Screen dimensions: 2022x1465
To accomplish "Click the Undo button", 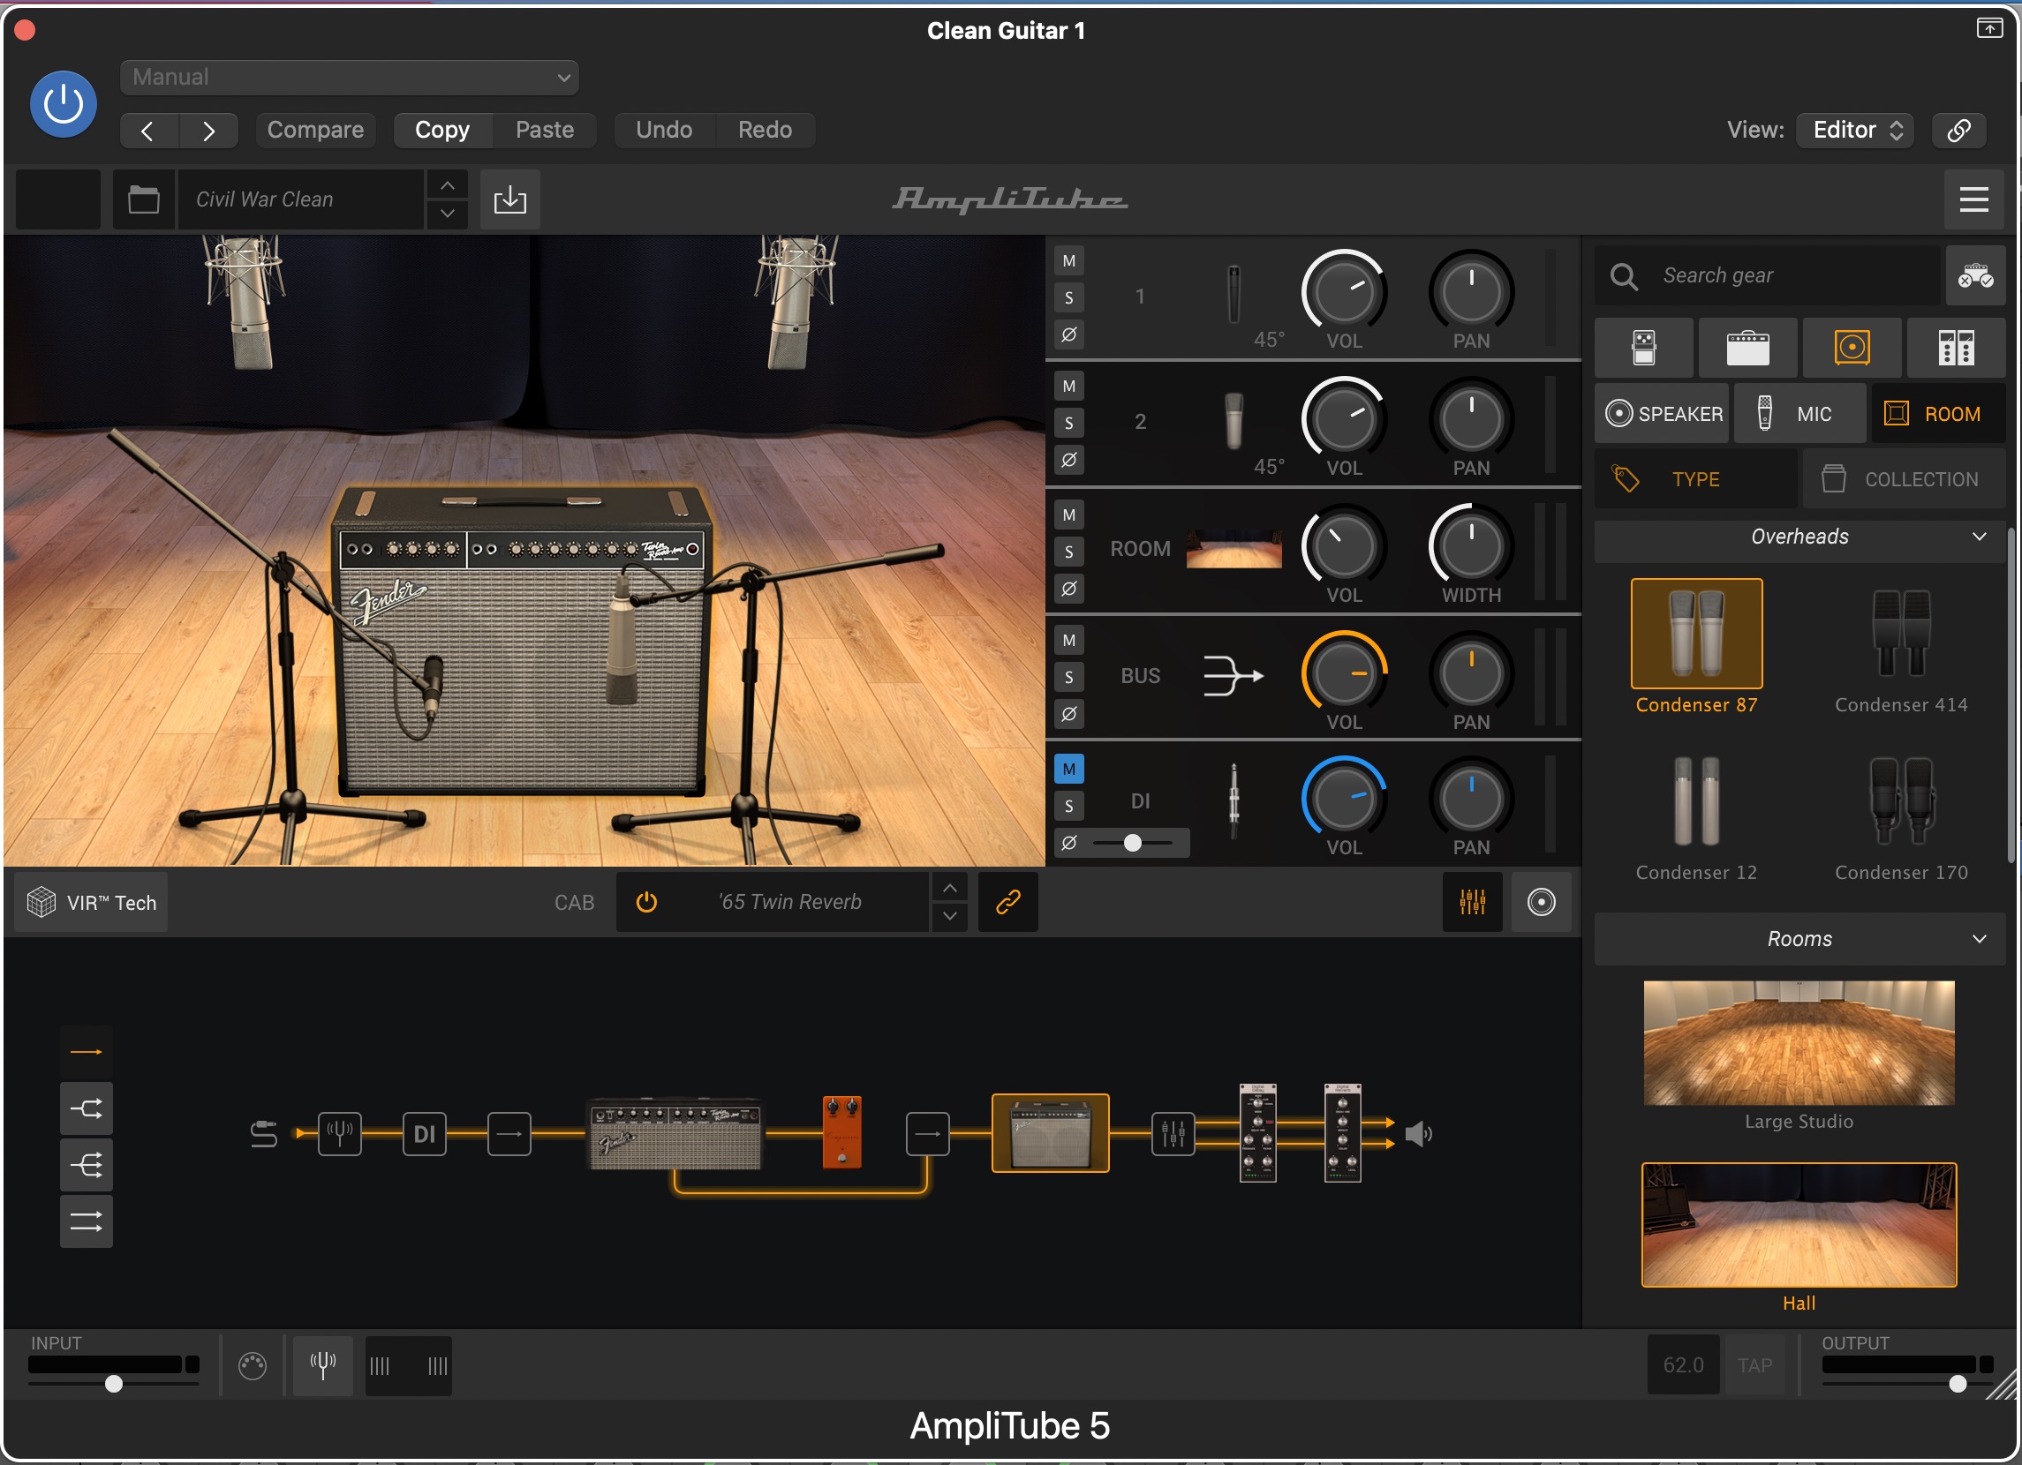I will point(664,130).
